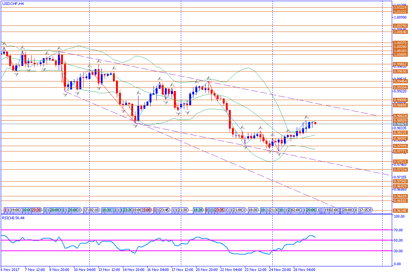Select the 02:10 event marker
Screen dimensions: 412x274
click(x=95, y=210)
